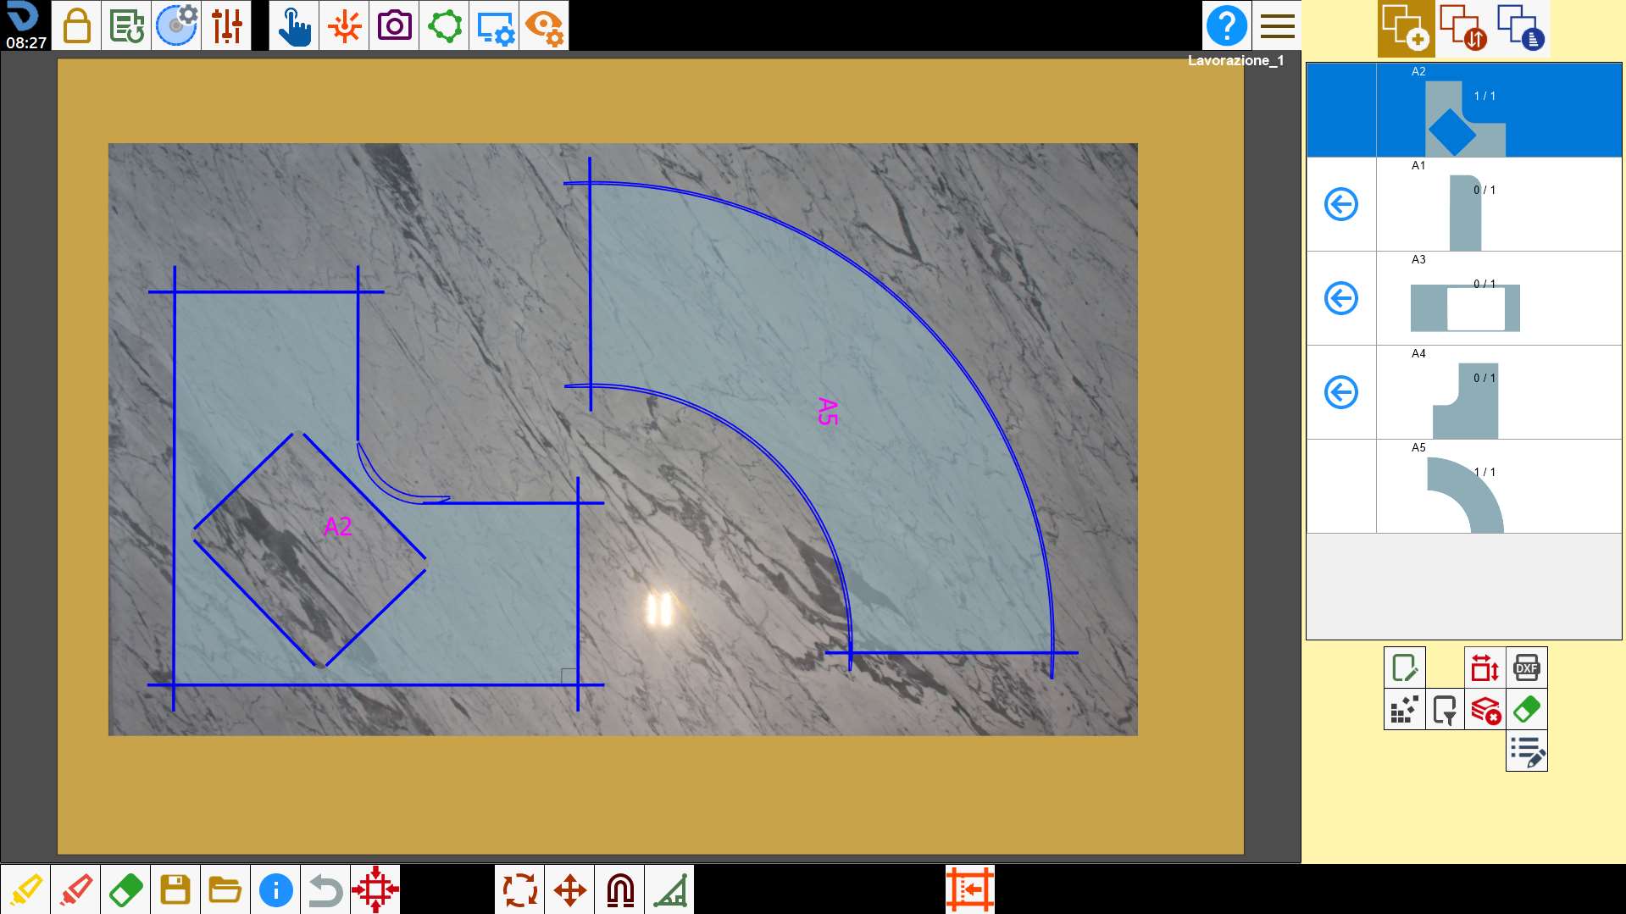Image resolution: width=1626 pixels, height=914 pixels.
Task: Toggle the magnet snap tool
Action: [619, 889]
